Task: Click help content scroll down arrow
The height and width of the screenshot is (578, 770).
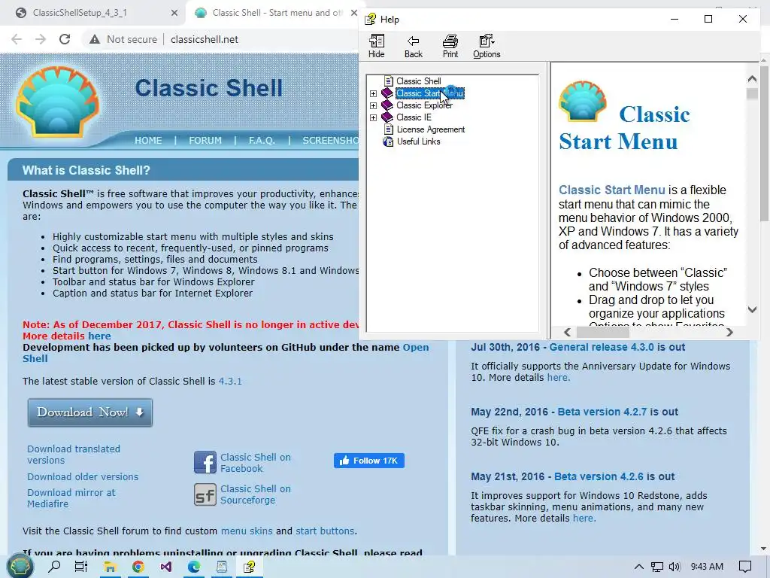Action: [x=752, y=309]
